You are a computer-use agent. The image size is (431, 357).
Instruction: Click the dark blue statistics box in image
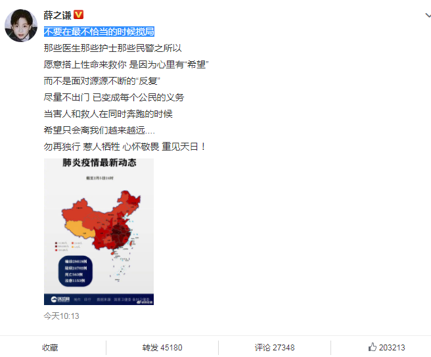pyautogui.click(x=76, y=271)
